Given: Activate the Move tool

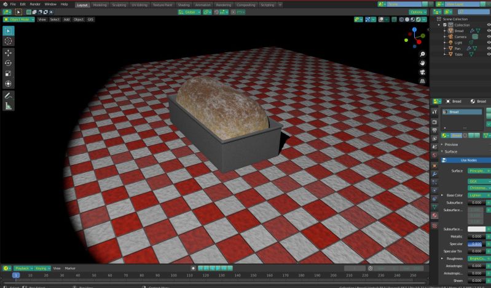Looking at the screenshot, I should pos(8,53).
